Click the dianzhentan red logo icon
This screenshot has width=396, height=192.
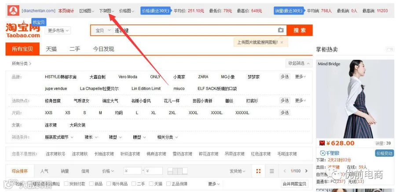[13, 11]
